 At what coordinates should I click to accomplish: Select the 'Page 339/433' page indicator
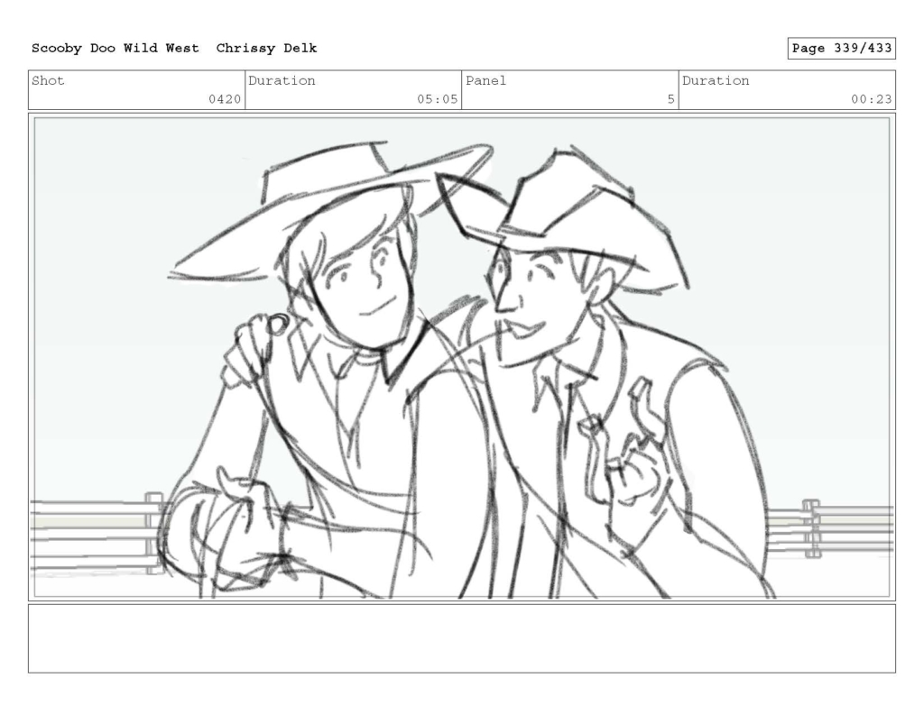[x=842, y=49]
